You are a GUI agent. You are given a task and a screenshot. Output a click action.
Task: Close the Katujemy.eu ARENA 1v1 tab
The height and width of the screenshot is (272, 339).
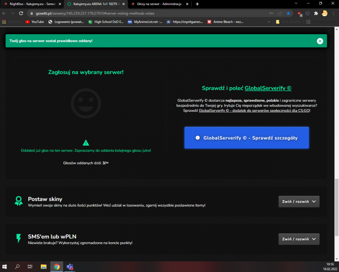pyautogui.click(x=124, y=4)
